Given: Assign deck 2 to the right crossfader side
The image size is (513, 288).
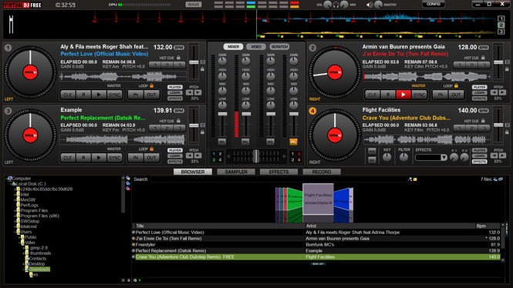Looking at the screenshot, I should coord(299,154).
